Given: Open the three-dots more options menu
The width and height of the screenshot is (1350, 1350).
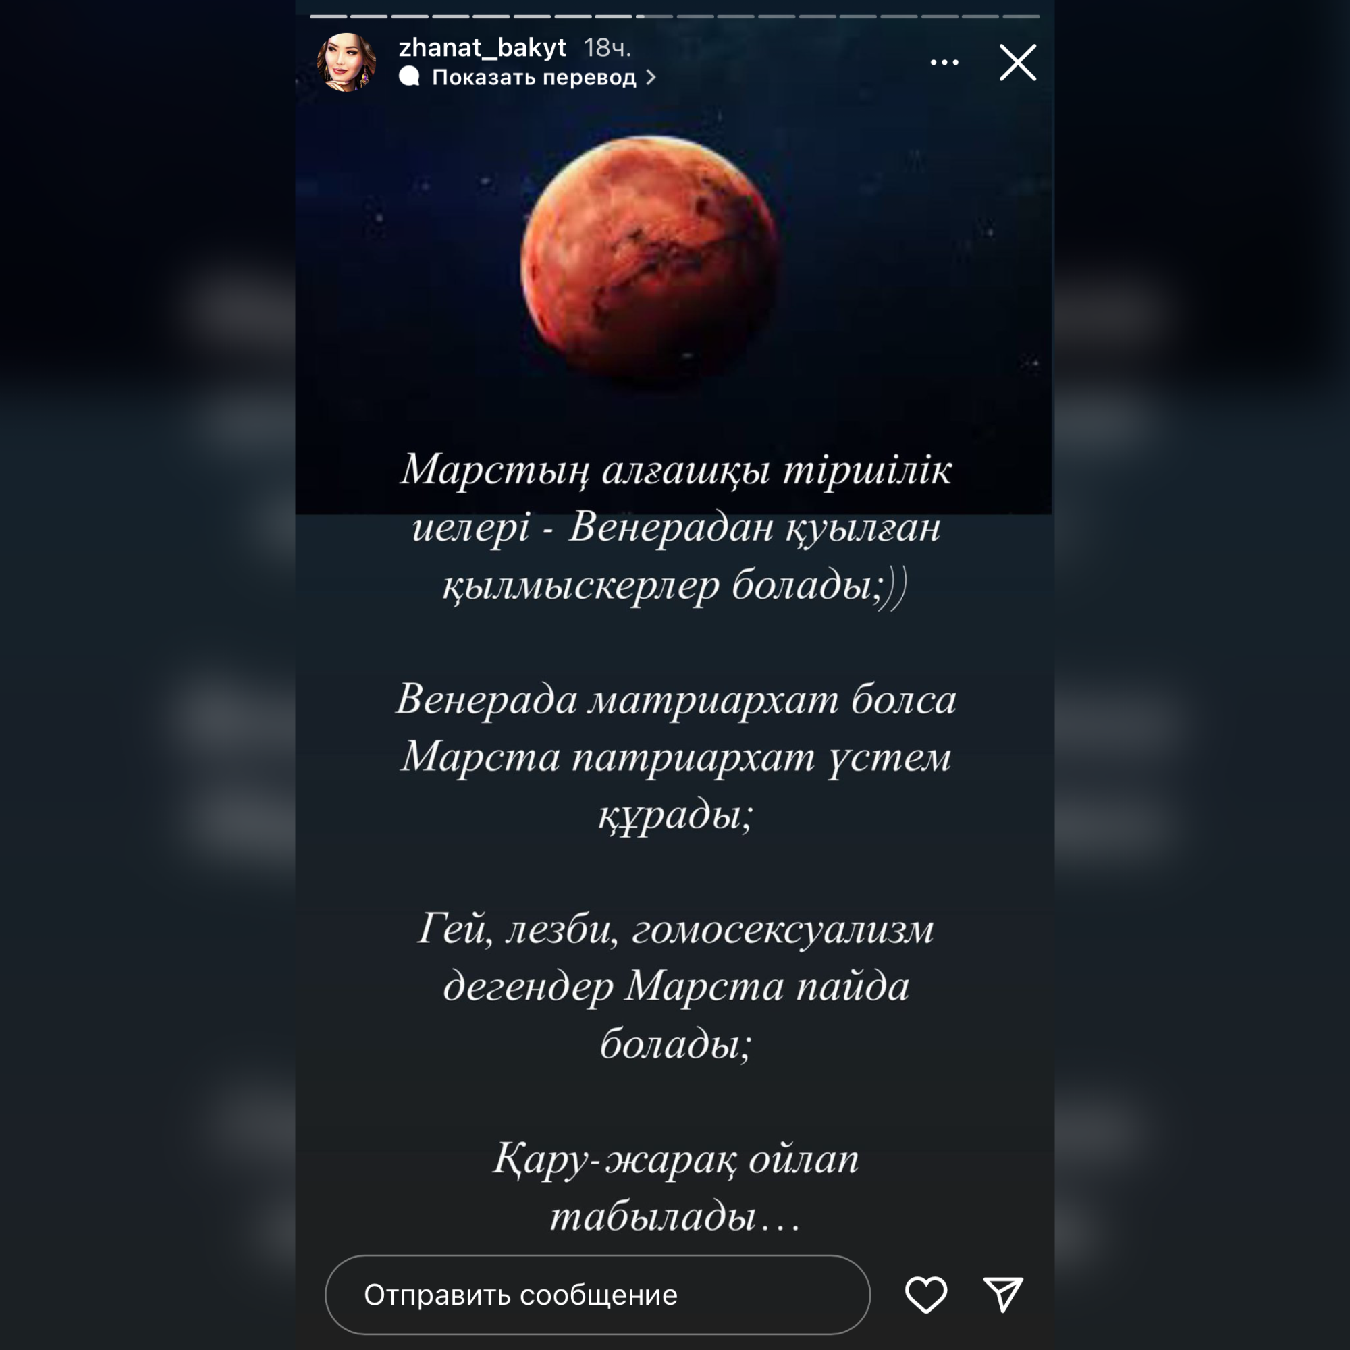Looking at the screenshot, I should click(x=944, y=63).
